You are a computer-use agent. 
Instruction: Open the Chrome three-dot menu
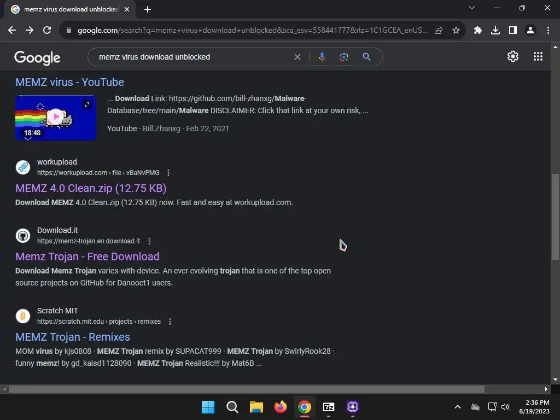(548, 31)
